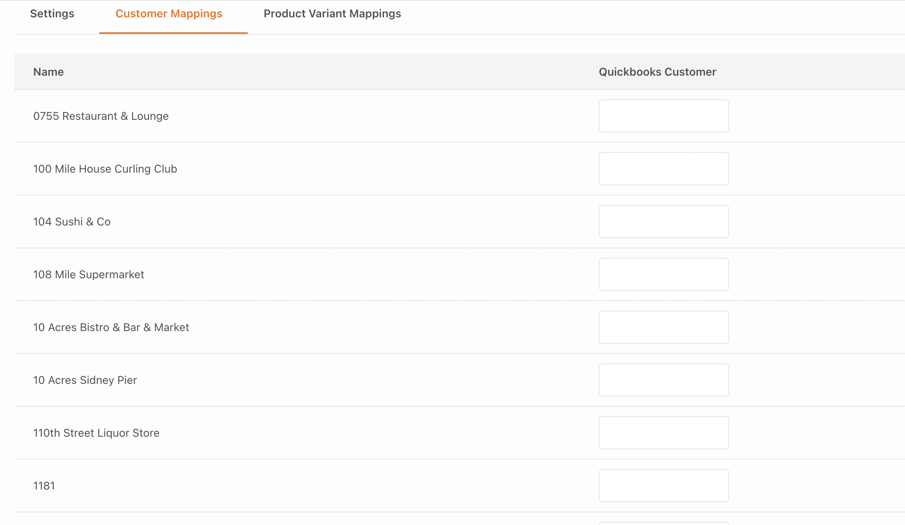This screenshot has width=905, height=525.
Task: Select the 10 Acres Bistro & Bar & Market name
Action: tap(111, 328)
